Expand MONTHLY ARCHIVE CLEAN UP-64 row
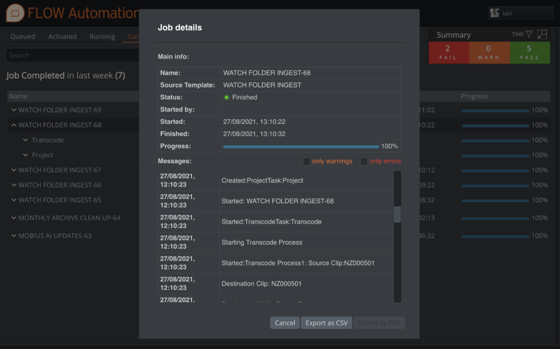This screenshot has width=560, height=349. (14, 218)
